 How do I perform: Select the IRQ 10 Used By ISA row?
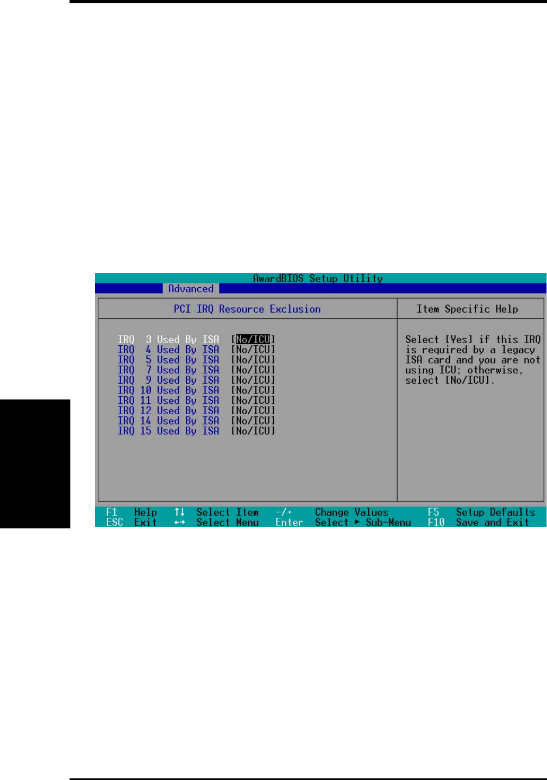pyautogui.click(x=197, y=390)
